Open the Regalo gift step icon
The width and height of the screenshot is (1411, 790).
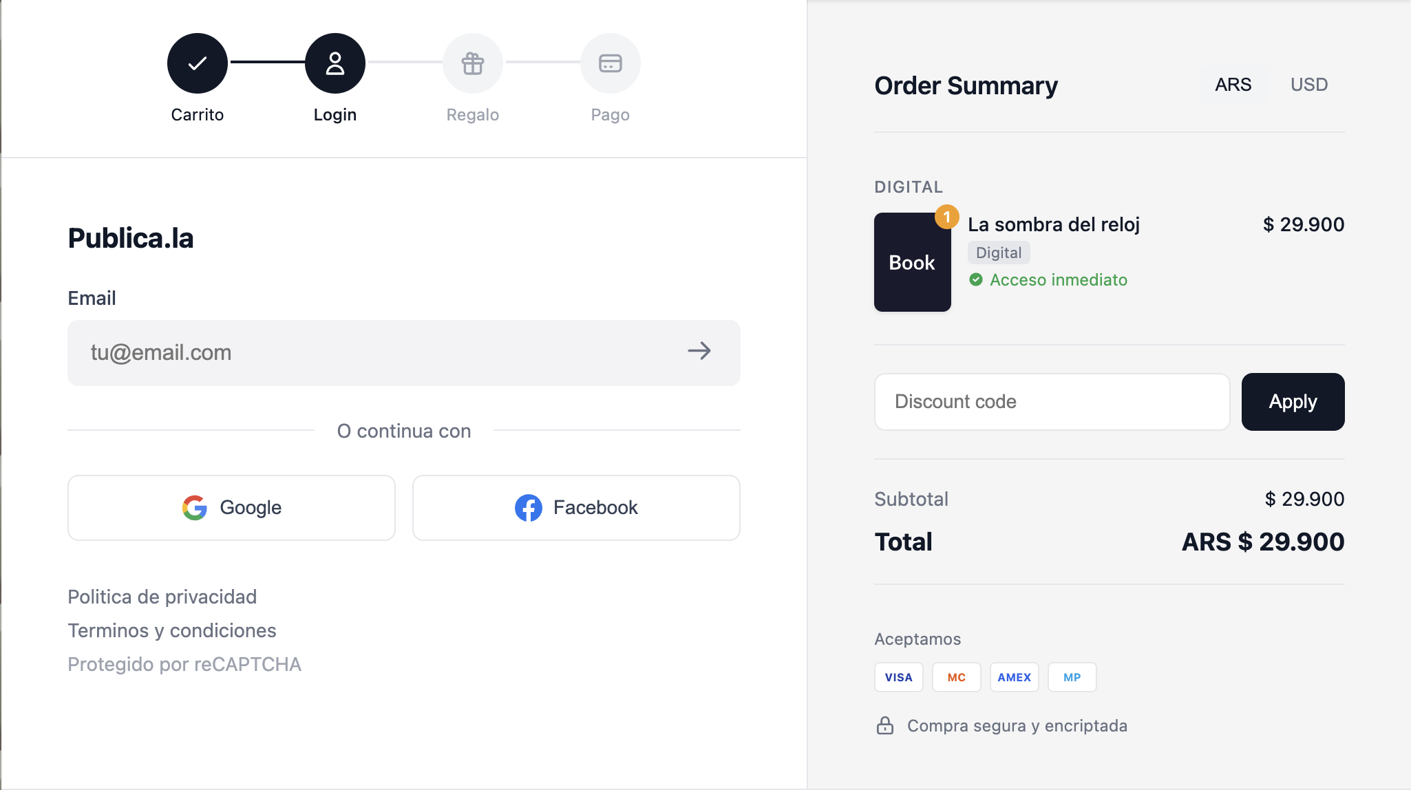(x=473, y=63)
